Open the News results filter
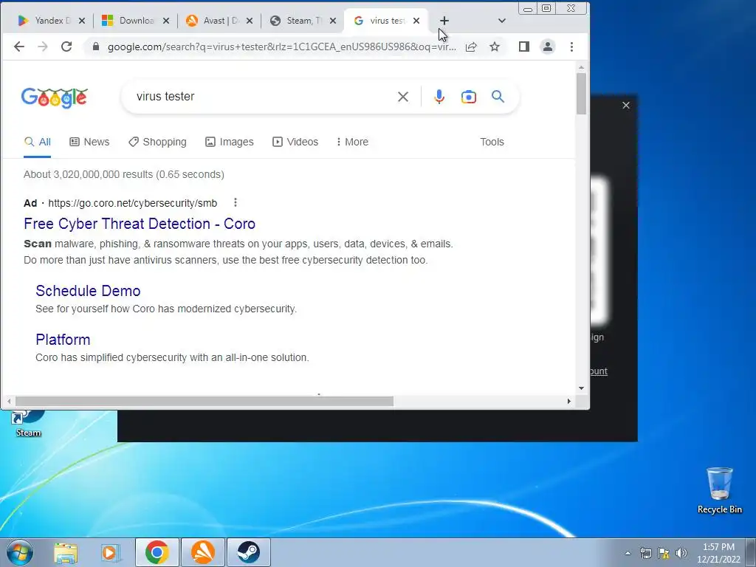 click(x=89, y=142)
